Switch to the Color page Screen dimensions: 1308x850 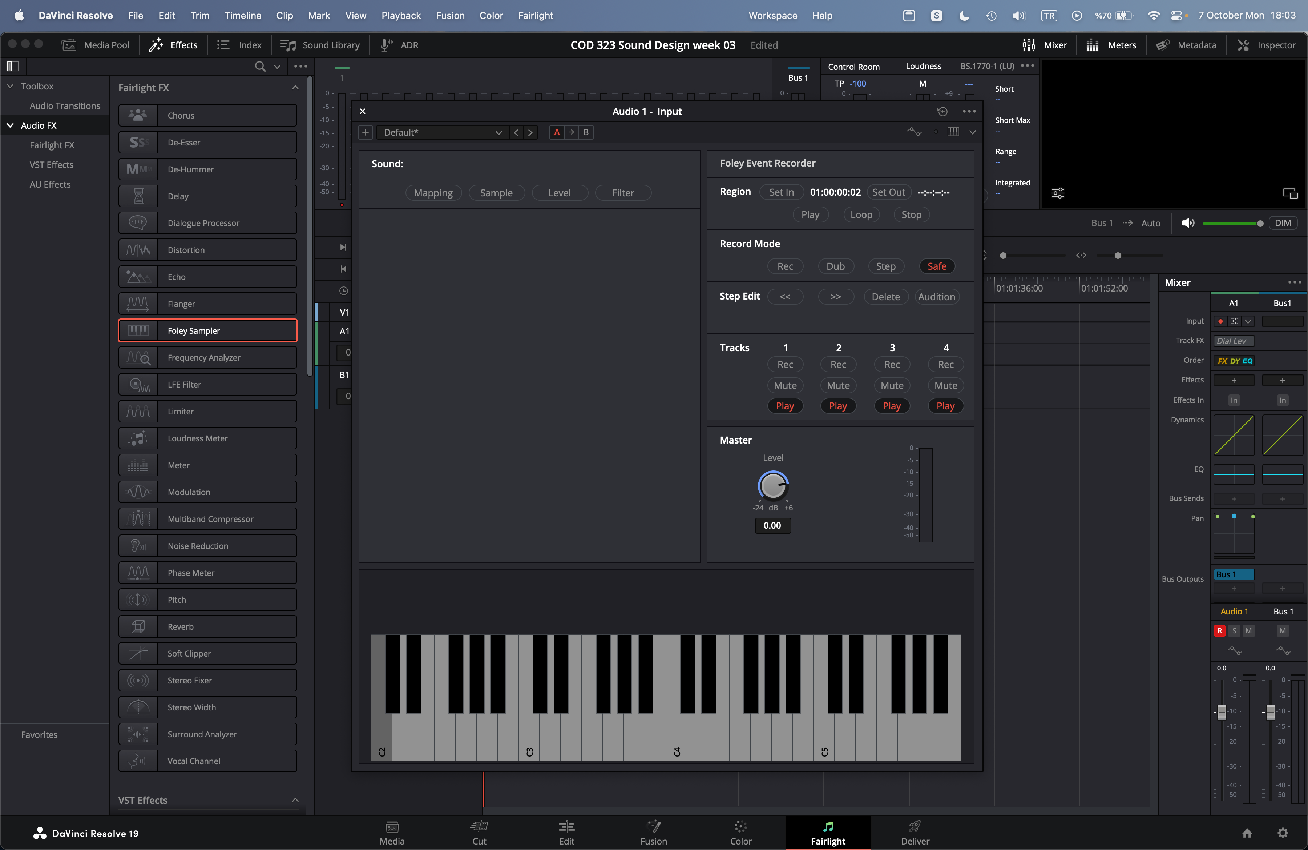click(740, 833)
